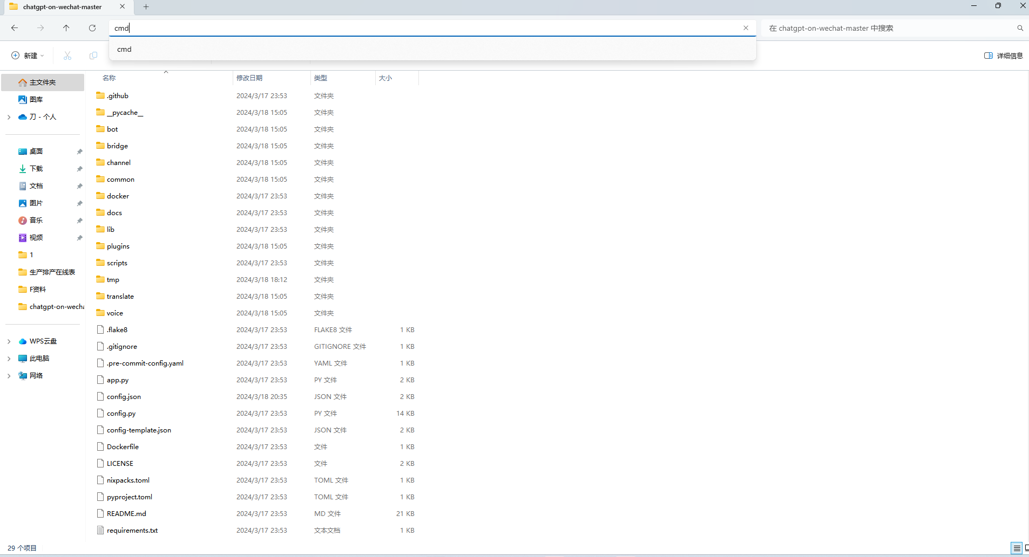
Task: Click the Back navigation arrow
Action: pyautogui.click(x=15, y=28)
